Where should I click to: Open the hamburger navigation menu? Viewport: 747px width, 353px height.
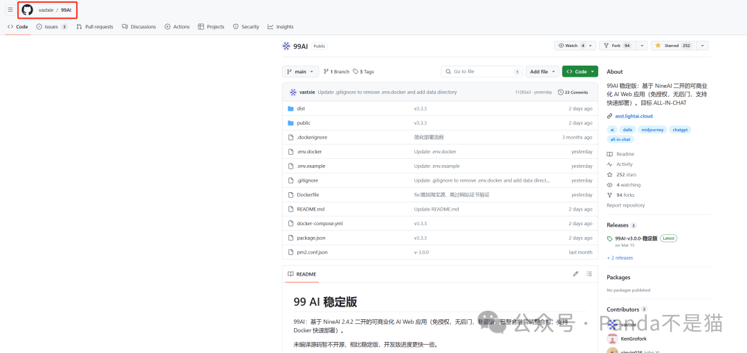[x=10, y=10]
